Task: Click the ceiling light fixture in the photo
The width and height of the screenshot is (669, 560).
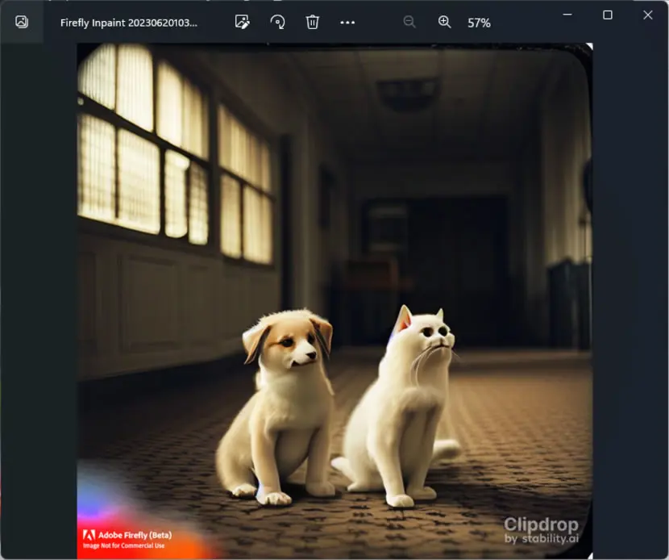Action: tap(408, 93)
